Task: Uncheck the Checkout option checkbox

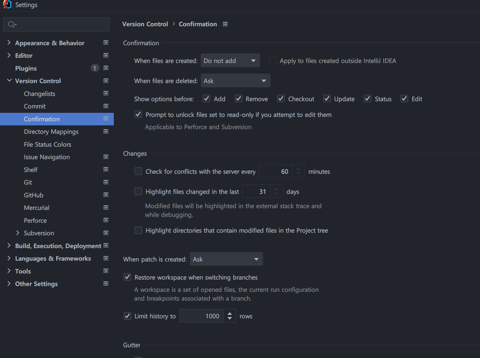Action: coord(281,99)
